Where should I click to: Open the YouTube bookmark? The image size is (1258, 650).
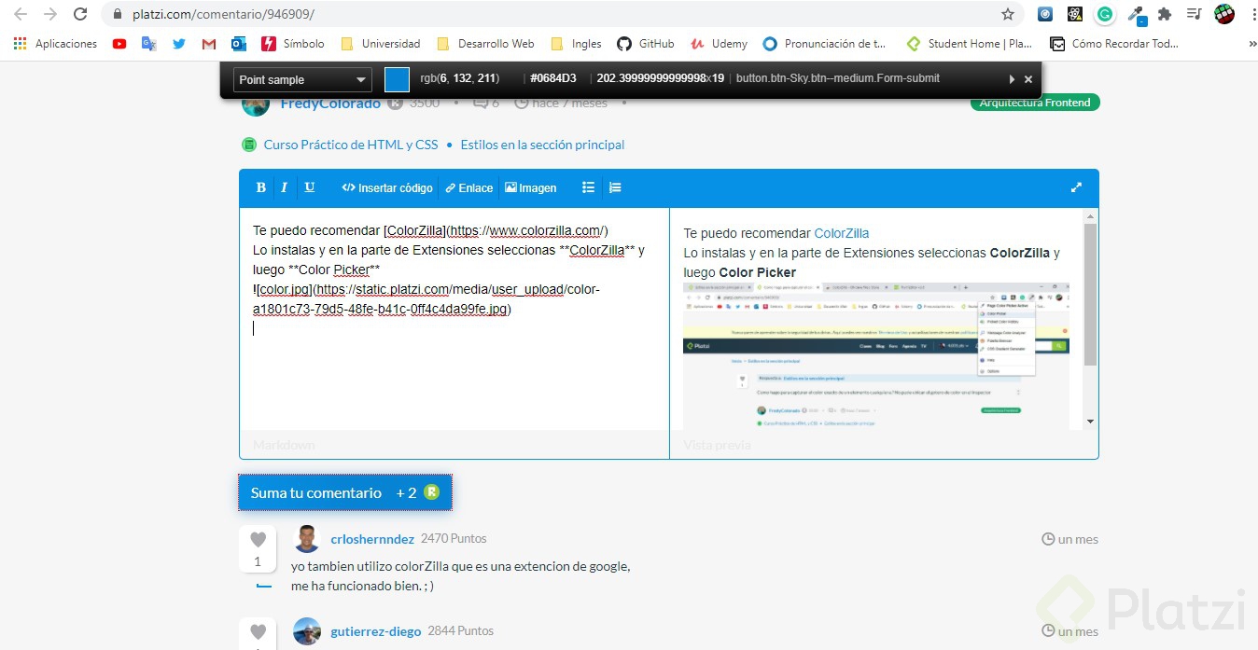point(119,44)
